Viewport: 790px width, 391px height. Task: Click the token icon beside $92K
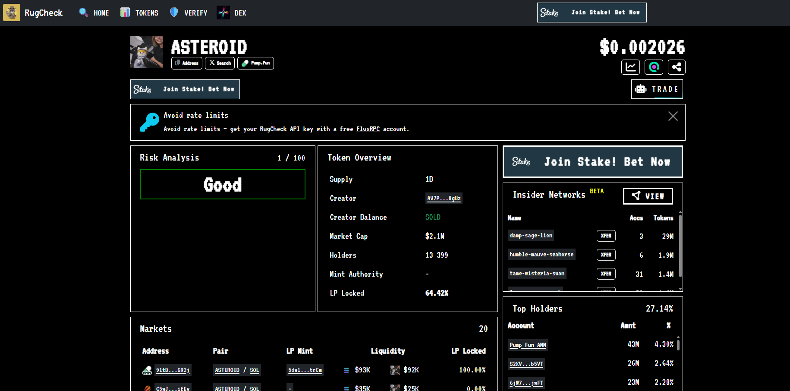coord(395,370)
